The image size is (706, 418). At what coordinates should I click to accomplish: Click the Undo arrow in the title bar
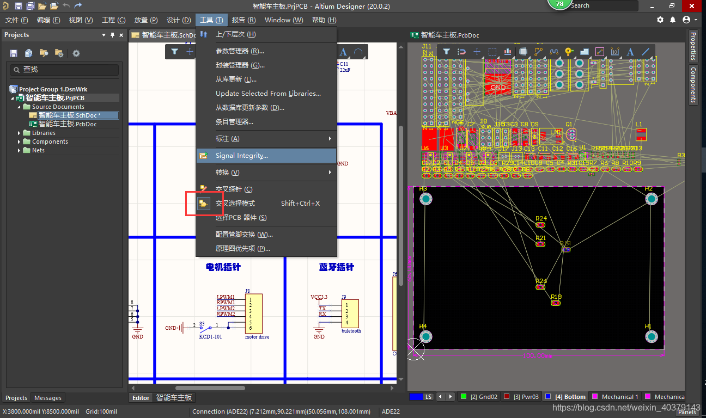click(x=66, y=6)
